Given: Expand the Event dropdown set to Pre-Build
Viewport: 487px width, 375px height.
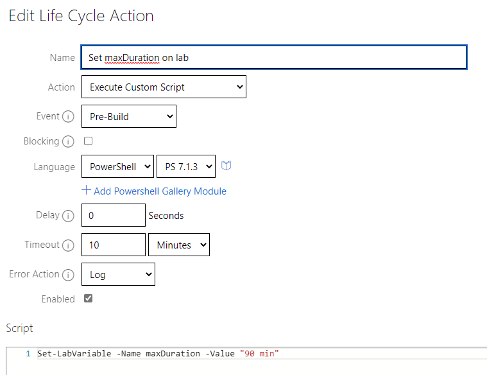Looking at the screenshot, I should [x=128, y=117].
